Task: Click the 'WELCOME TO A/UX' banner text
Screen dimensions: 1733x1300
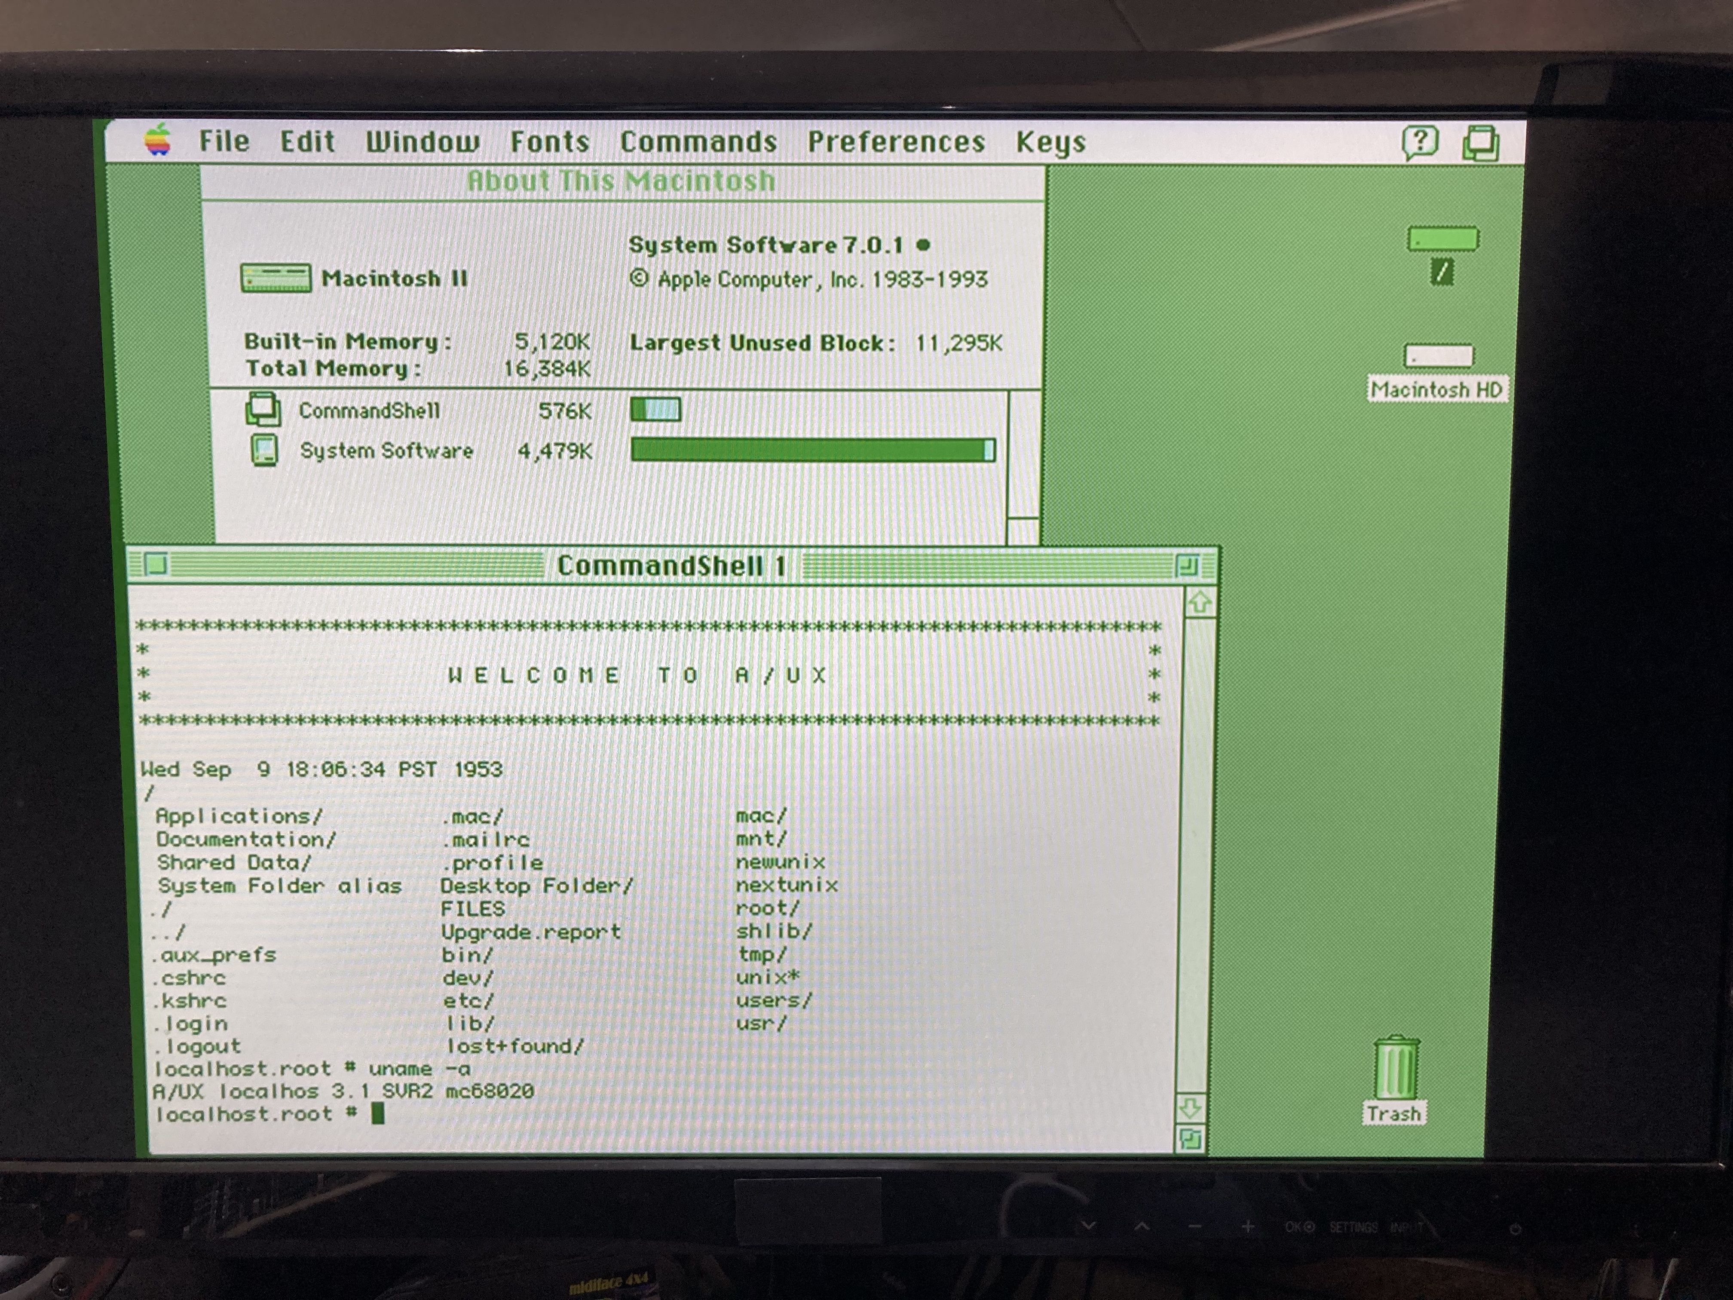Action: click(637, 675)
